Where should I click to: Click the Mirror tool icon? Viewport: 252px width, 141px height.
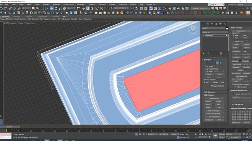click(x=132, y=8)
